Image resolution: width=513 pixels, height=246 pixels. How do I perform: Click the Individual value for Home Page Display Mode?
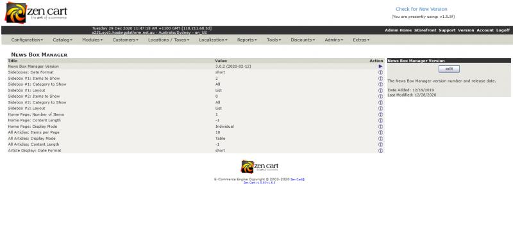pos(224,127)
